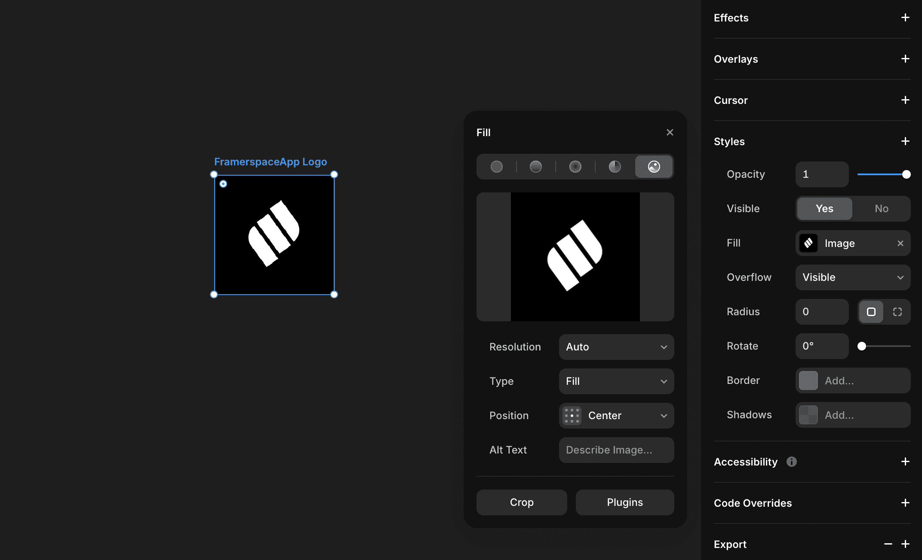Select the image fill type tab
The height and width of the screenshot is (560, 922).
654,167
